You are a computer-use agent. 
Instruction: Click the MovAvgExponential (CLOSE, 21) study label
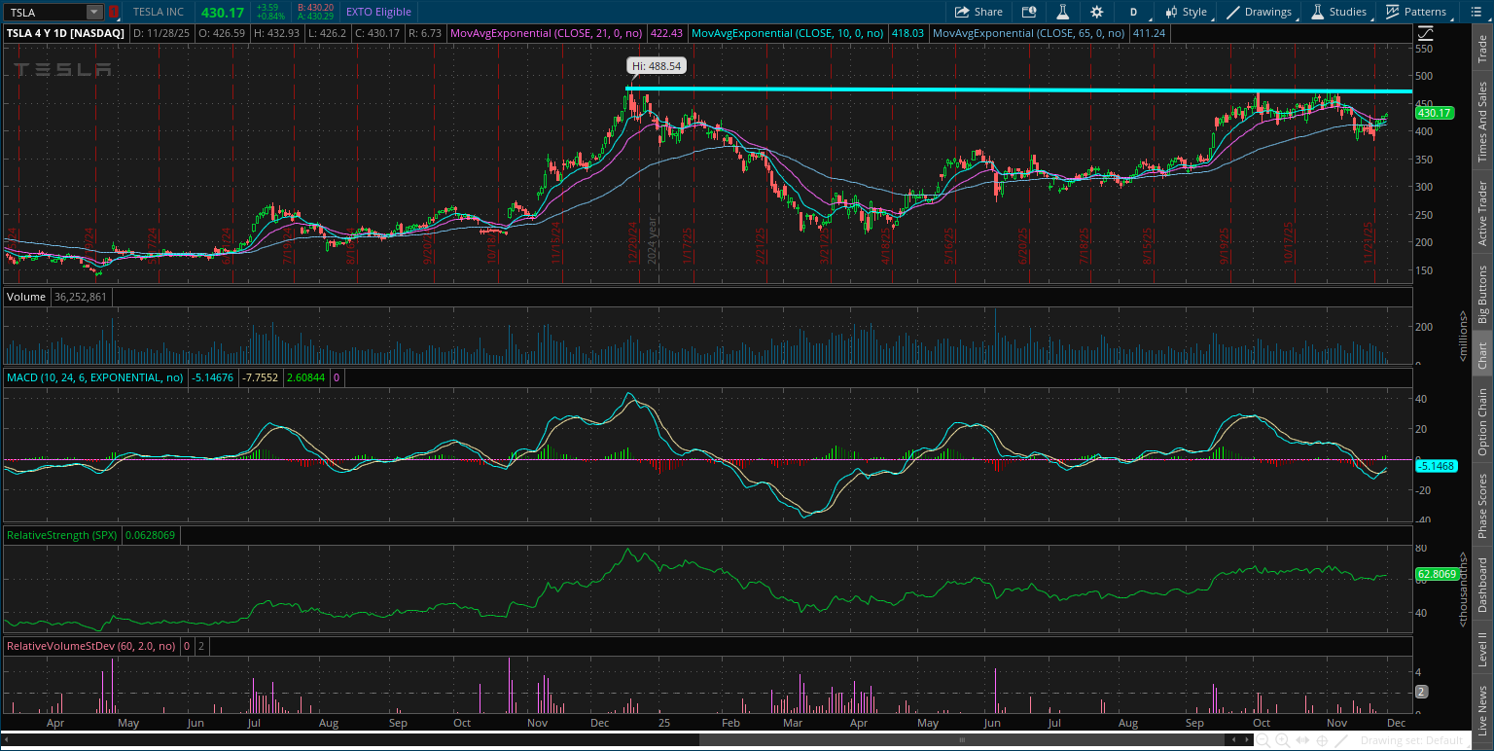pyautogui.click(x=548, y=33)
